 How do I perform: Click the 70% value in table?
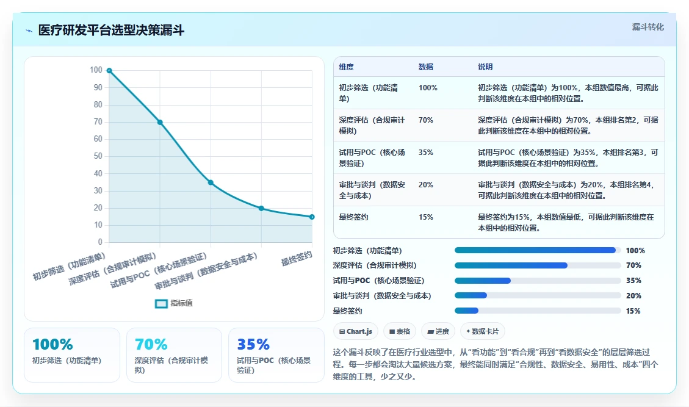coord(426,120)
